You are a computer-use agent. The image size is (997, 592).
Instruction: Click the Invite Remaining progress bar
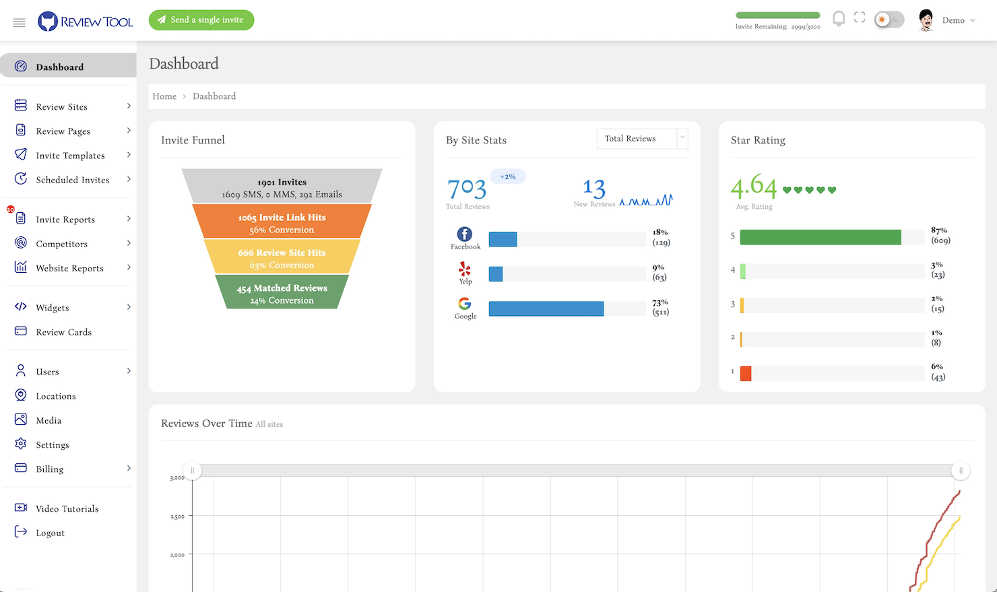click(777, 13)
